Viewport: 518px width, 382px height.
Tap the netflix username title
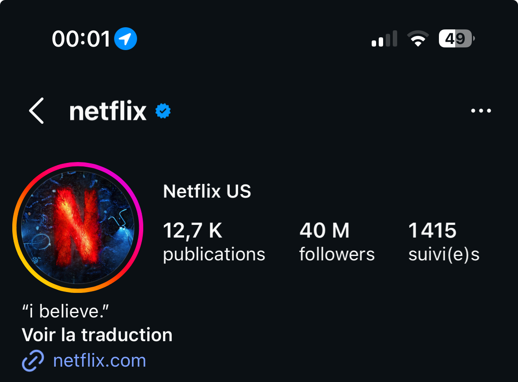(108, 112)
